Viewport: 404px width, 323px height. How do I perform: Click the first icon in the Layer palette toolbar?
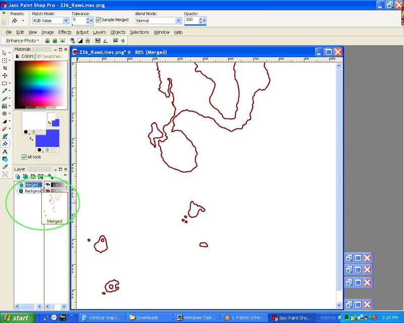[x=18, y=177]
